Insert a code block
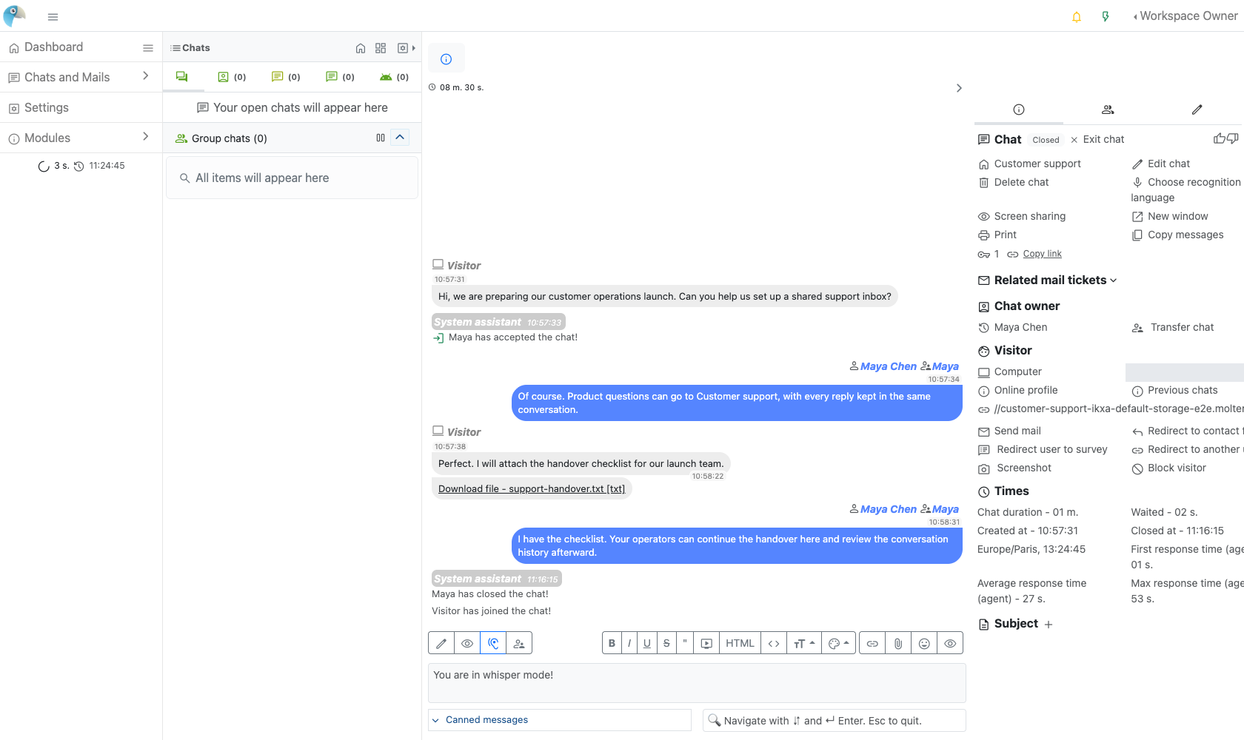The width and height of the screenshot is (1244, 740). point(774,643)
